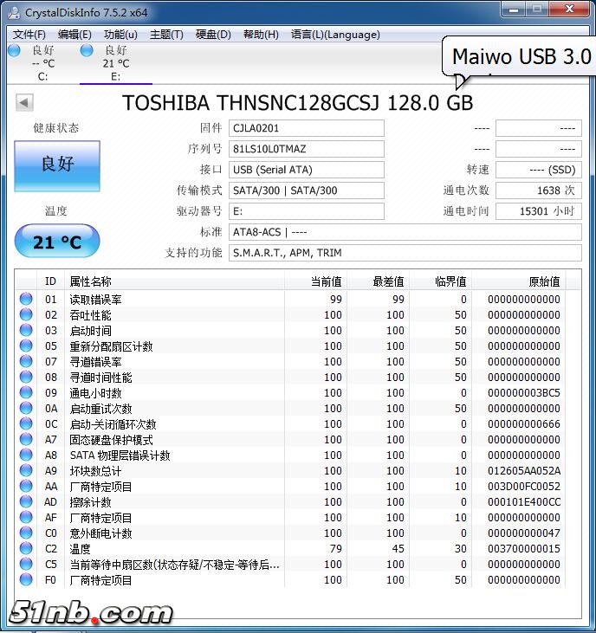Open the 硬盘(D) menu
This screenshot has height=633, width=596.
pyautogui.click(x=213, y=35)
